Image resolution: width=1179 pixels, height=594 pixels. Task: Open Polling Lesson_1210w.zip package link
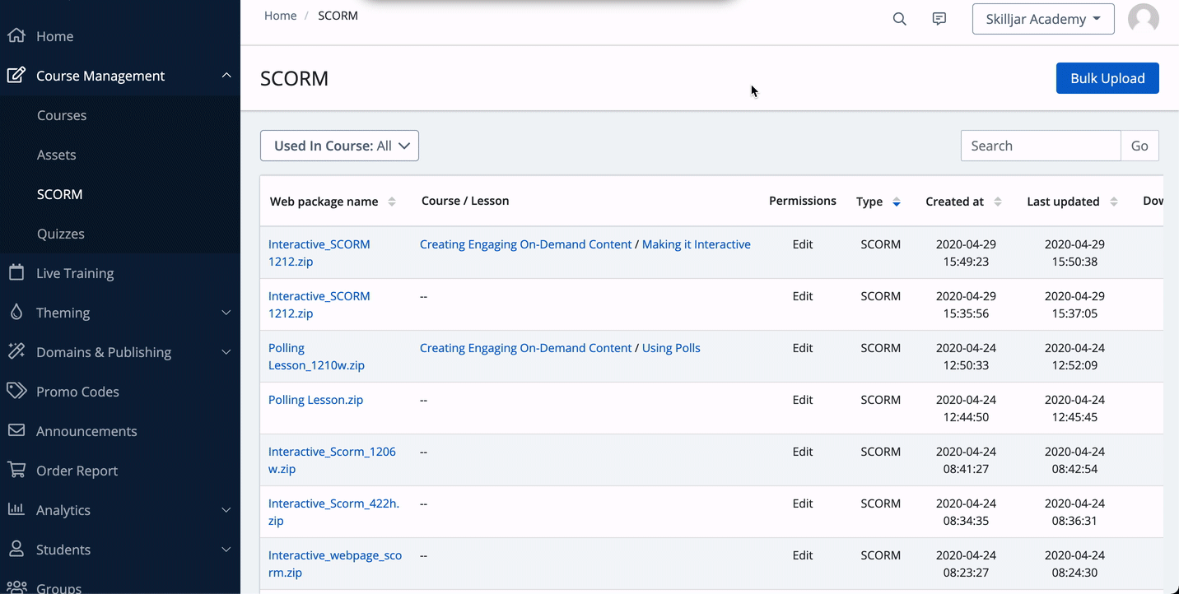[x=316, y=356]
